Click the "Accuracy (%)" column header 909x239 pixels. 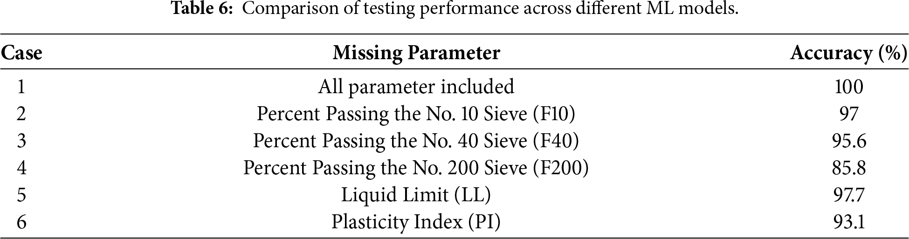click(848, 54)
